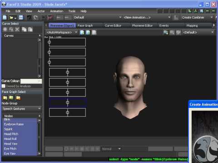Screen dimensions: 218x163
Task: Open the View menu
Action: [29, 11]
